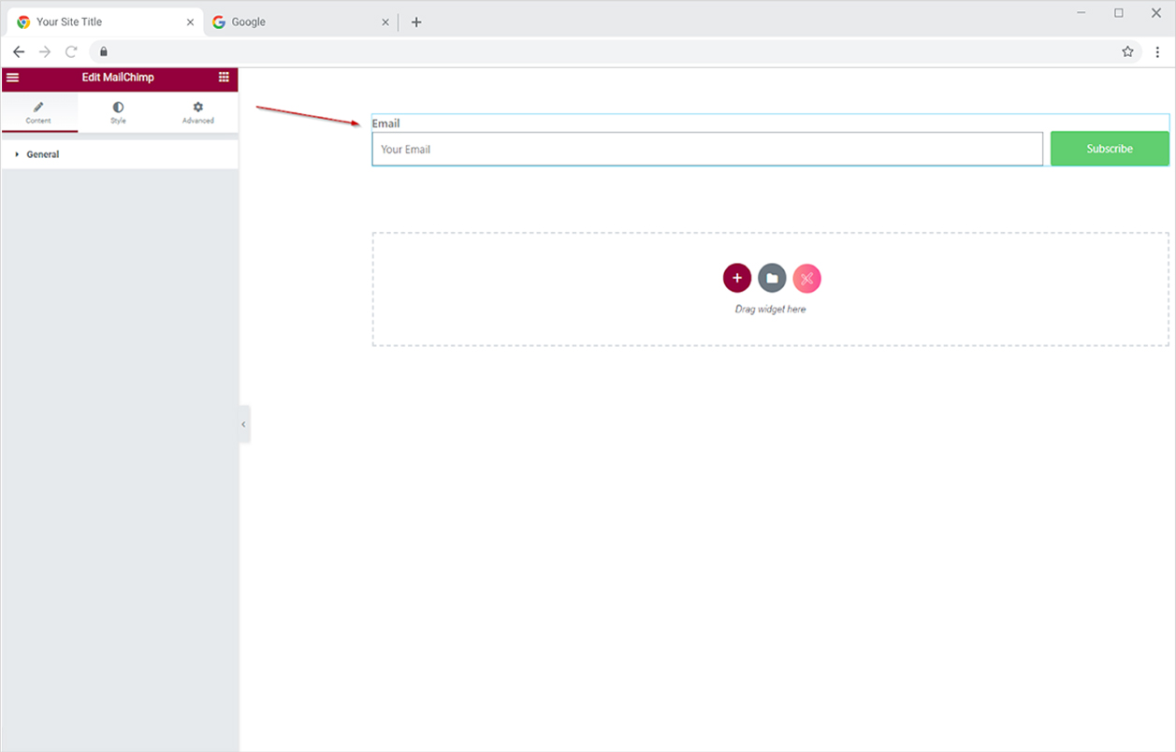Expand the General section
This screenshot has height=752, width=1176.
[42, 154]
